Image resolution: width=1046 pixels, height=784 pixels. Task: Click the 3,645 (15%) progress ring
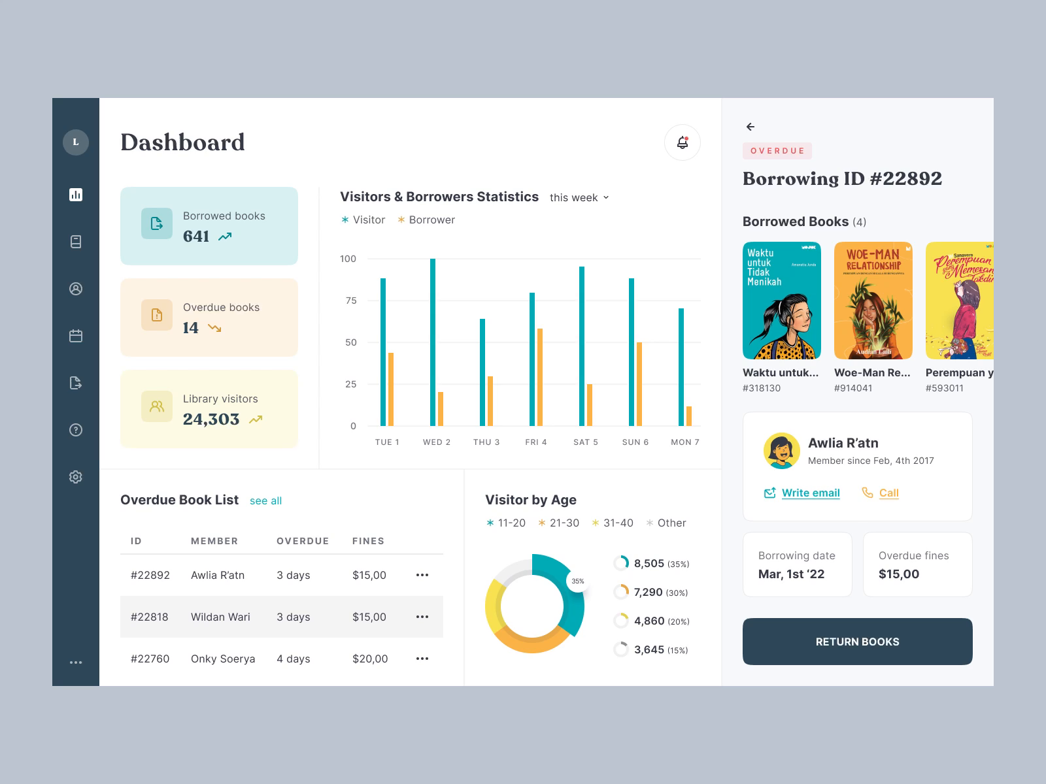[621, 650]
